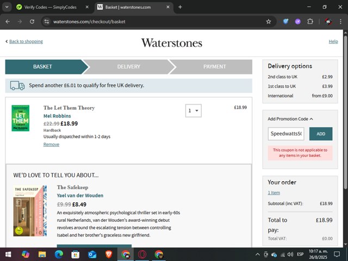348x261 pixels.
Task: Switch to Verify Codes — SimplyCodes tab
Action: point(51,7)
